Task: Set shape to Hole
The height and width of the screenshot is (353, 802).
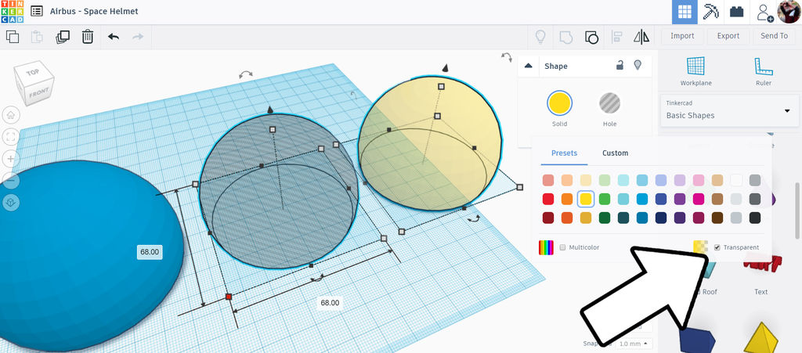Action: click(609, 103)
